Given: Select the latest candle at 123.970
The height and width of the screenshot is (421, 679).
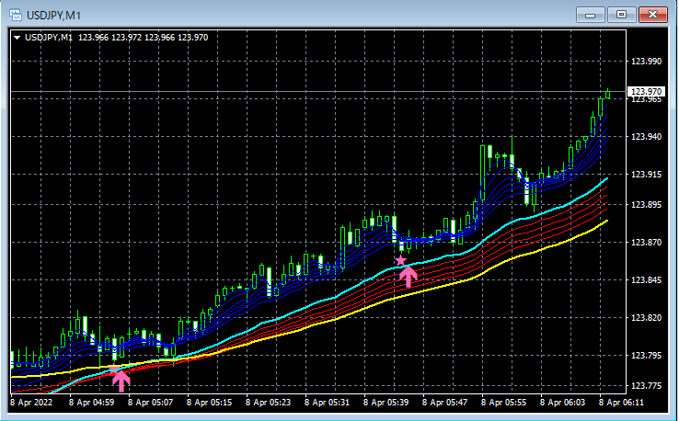Looking at the screenshot, I should point(608,94).
